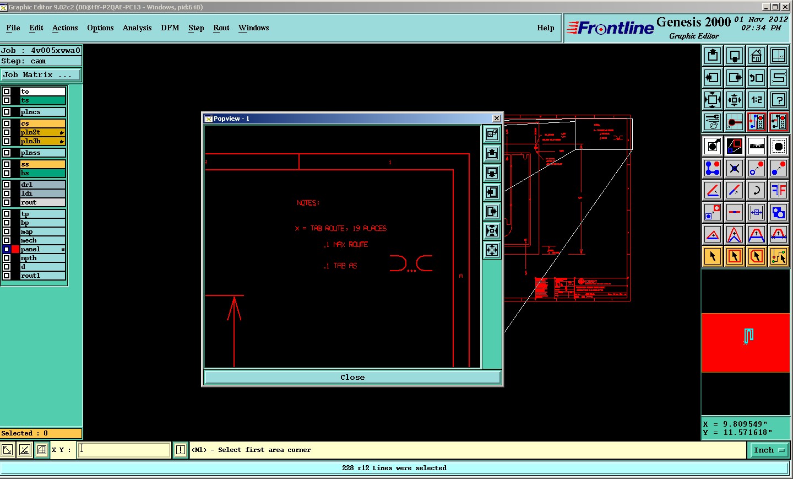Open the Analysis menu

tap(137, 28)
